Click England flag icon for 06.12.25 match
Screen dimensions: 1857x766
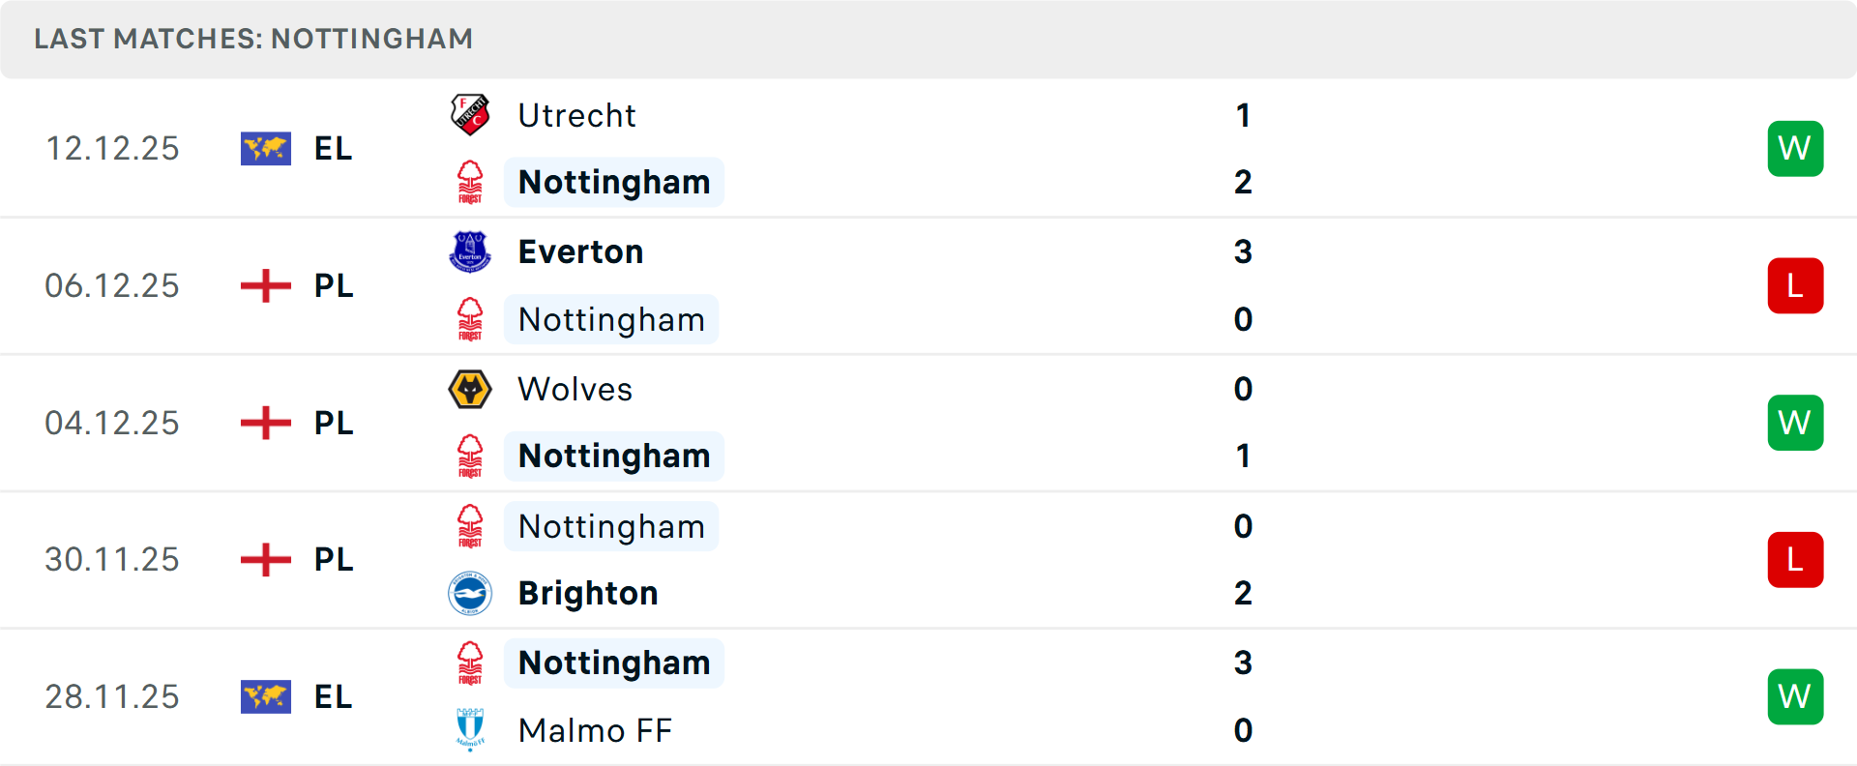click(266, 285)
